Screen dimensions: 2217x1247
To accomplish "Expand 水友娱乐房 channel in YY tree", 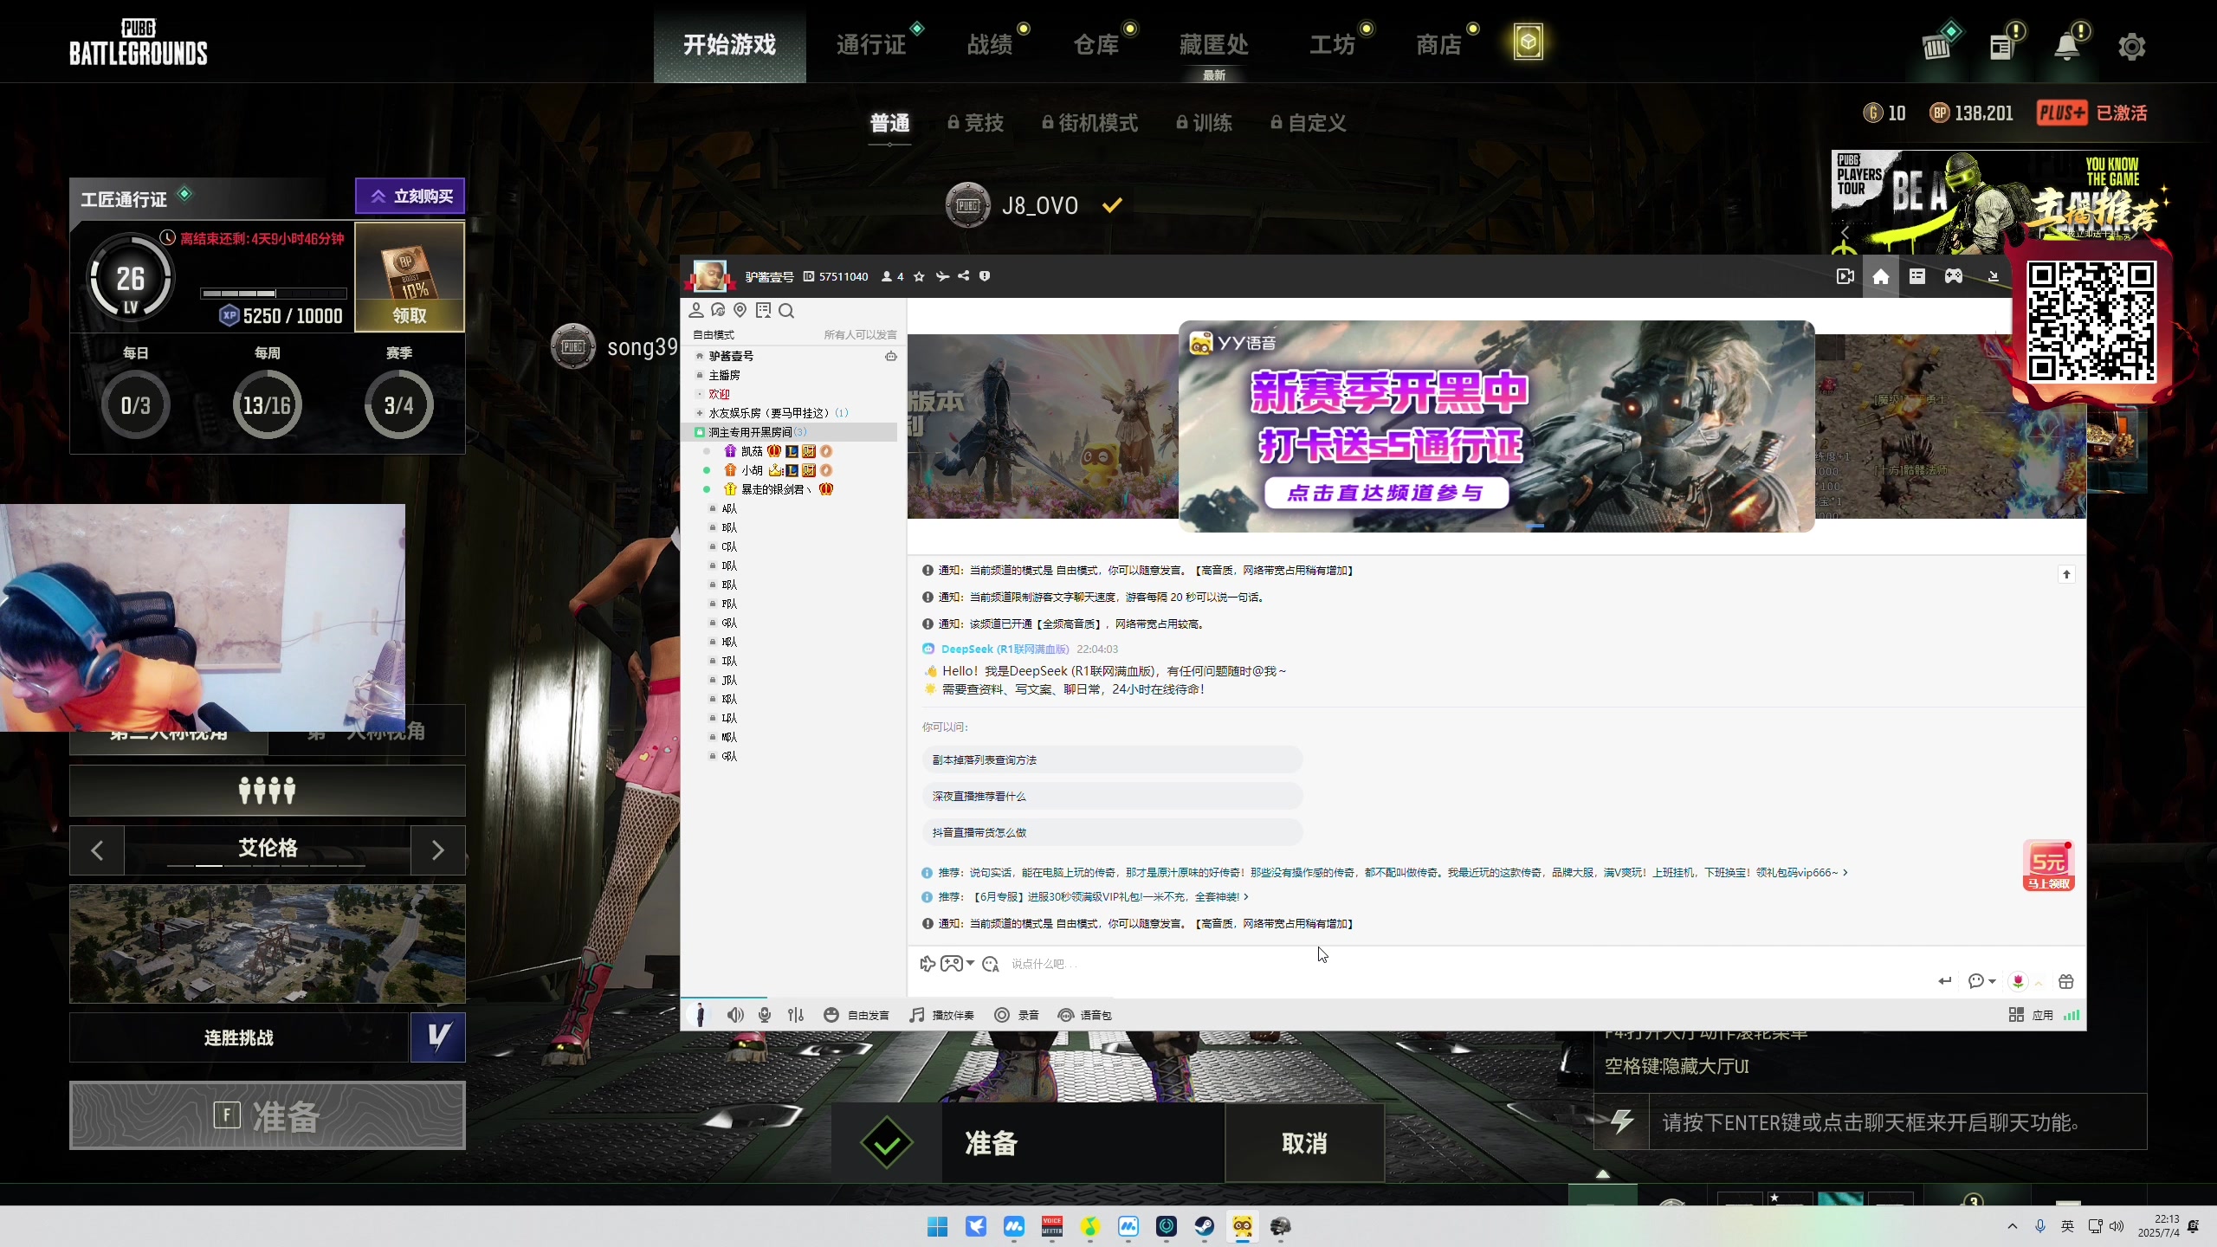I will click(700, 413).
